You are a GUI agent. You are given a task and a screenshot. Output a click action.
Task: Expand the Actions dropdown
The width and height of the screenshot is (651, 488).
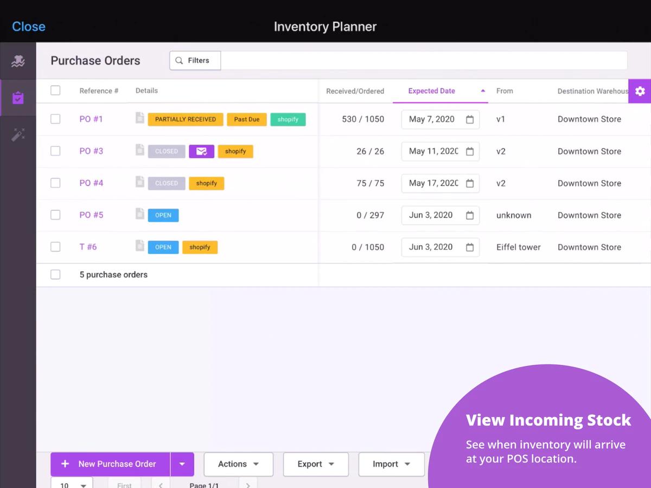[238, 464]
